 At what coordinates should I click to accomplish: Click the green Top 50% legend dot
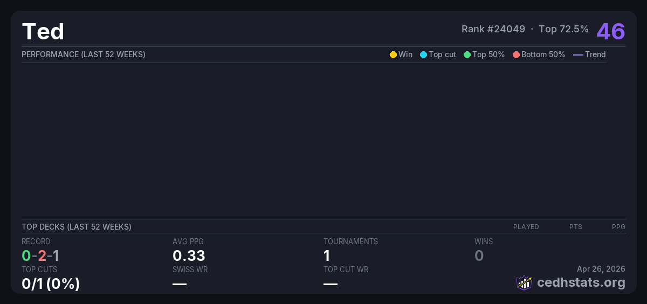click(x=467, y=54)
